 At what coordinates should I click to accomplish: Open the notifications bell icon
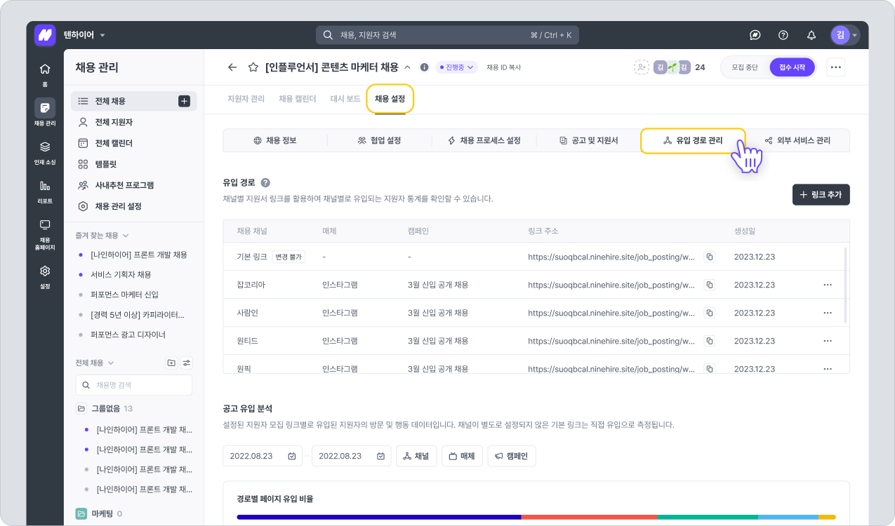(811, 35)
